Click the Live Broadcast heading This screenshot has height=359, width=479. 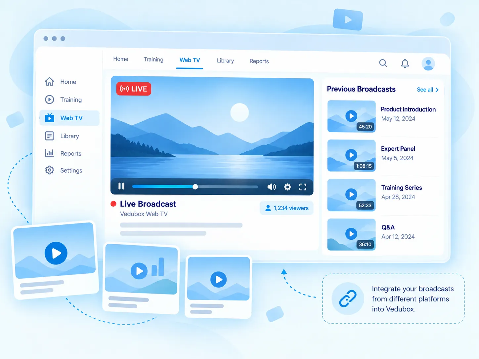pos(148,204)
